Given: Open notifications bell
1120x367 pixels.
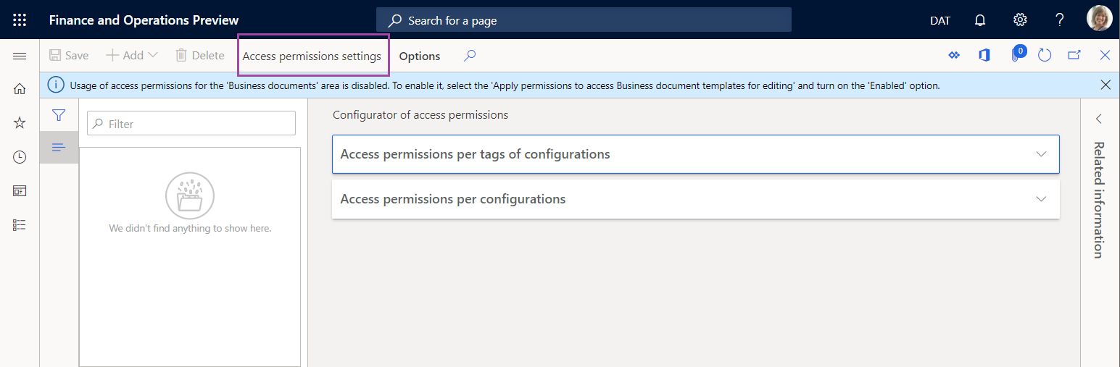Looking at the screenshot, I should tap(980, 20).
